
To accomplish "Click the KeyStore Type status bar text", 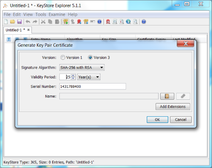I will [49, 162].
